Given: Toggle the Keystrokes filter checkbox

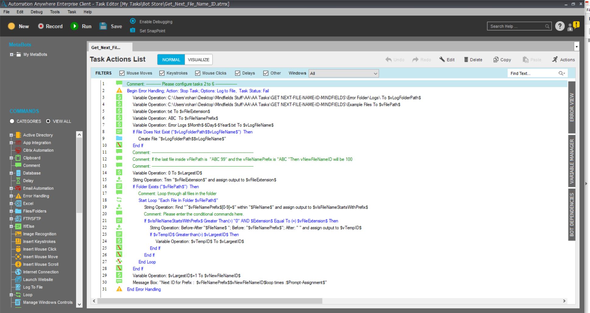Looking at the screenshot, I should pyautogui.click(x=162, y=73).
